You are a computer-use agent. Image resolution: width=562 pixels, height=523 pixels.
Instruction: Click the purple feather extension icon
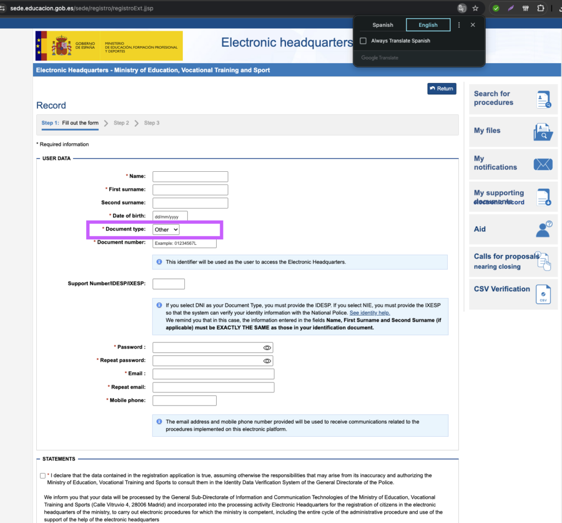point(511,8)
